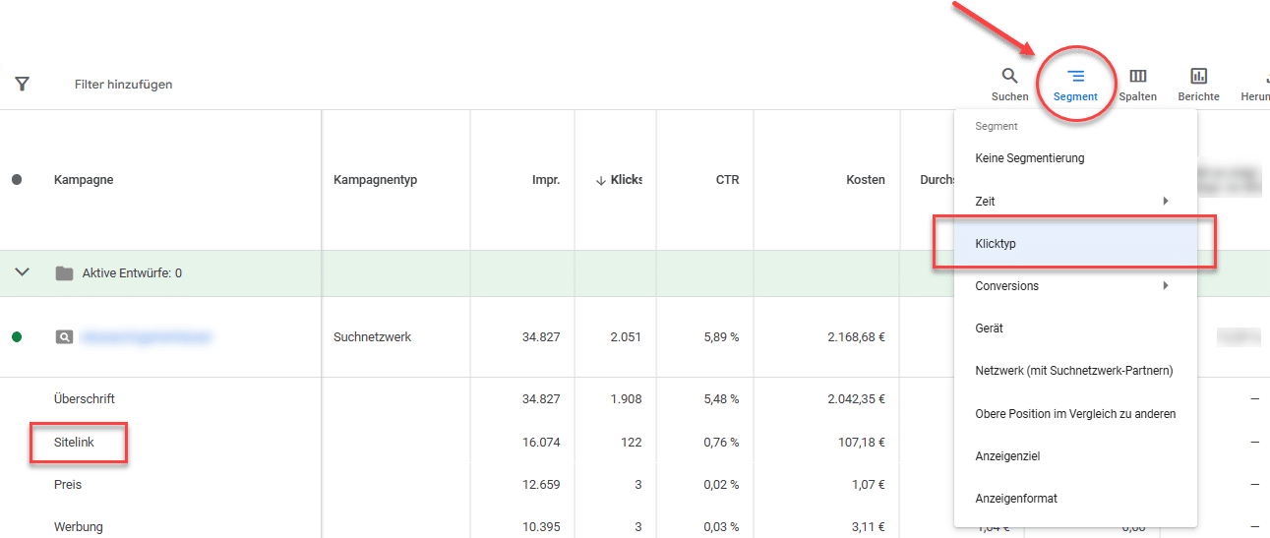
Task: Open the Berichte reports tool
Action: [1198, 85]
